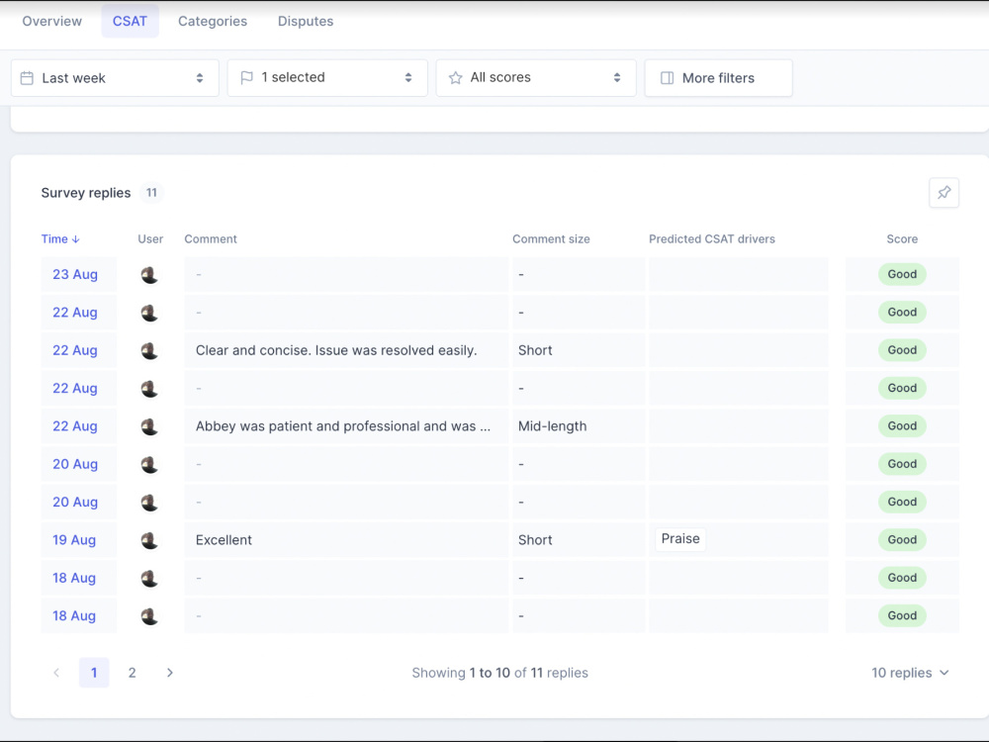Click the next page arrow
Image resolution: width=989 pixels, height=742 pixels.
click(x=170, y=673)
